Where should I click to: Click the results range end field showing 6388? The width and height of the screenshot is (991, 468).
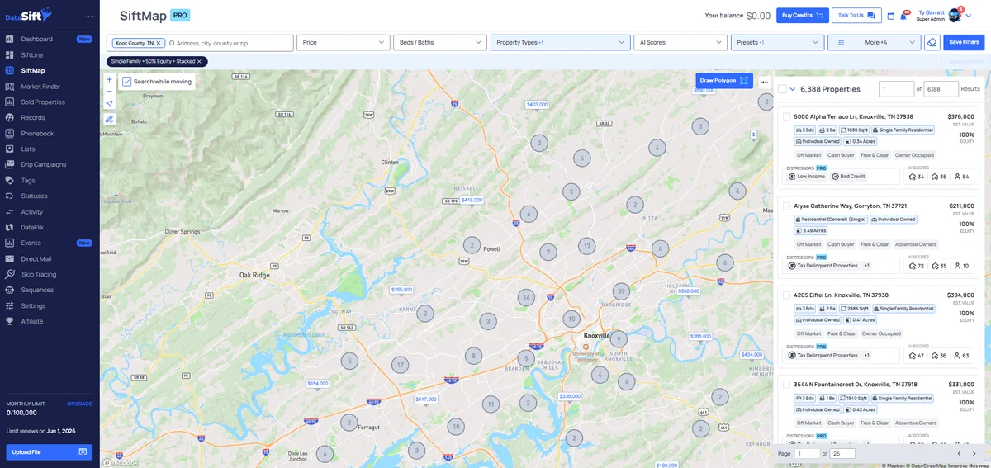click(941, 89)
